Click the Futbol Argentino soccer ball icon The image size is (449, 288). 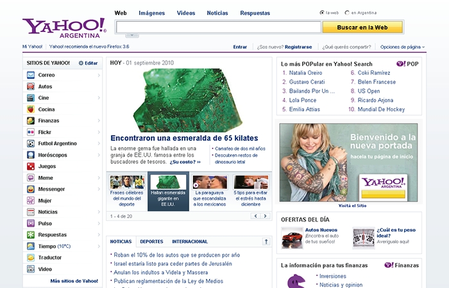(31, 143)
